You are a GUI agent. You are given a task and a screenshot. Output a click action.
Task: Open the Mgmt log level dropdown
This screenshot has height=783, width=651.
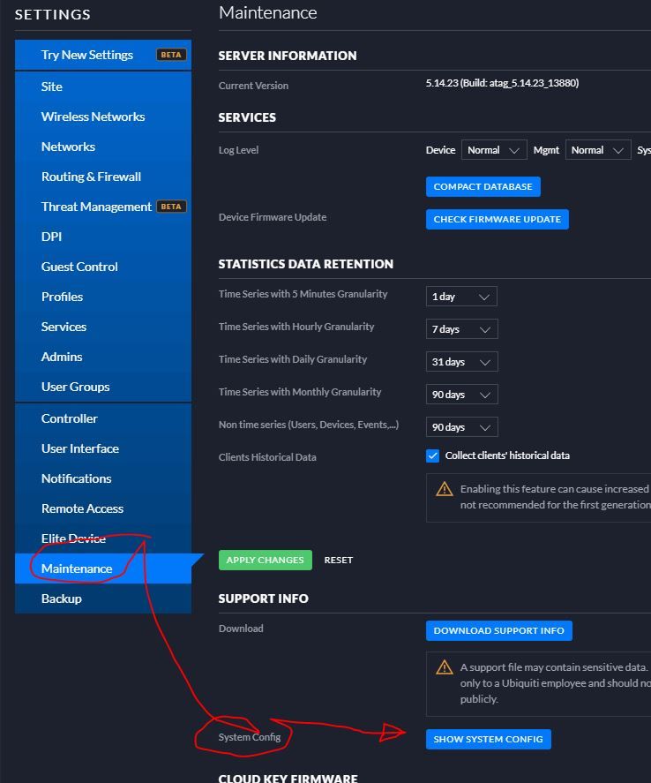pos(598,150)
